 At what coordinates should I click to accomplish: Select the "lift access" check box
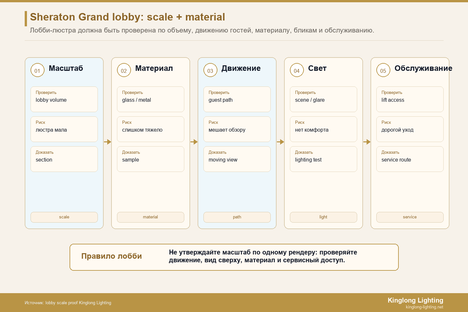410,99
